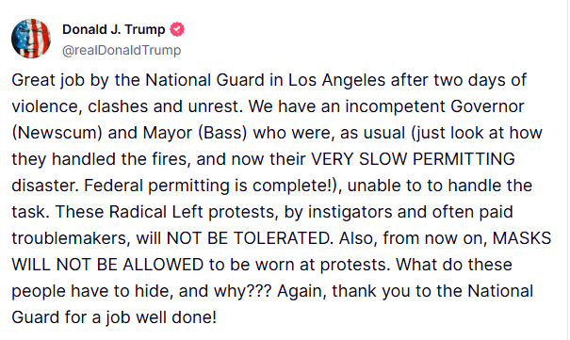Click the phrase 'Radical Left protests'
570x340 pixels.
point(191,212)
